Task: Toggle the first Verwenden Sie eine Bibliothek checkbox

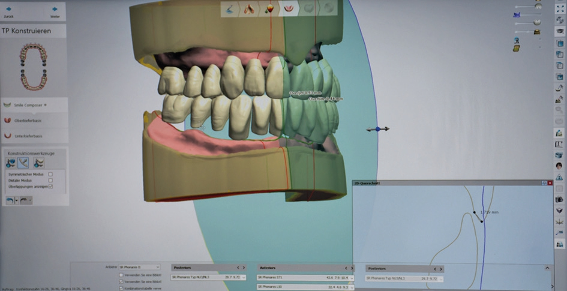Action: coord(121,275)
